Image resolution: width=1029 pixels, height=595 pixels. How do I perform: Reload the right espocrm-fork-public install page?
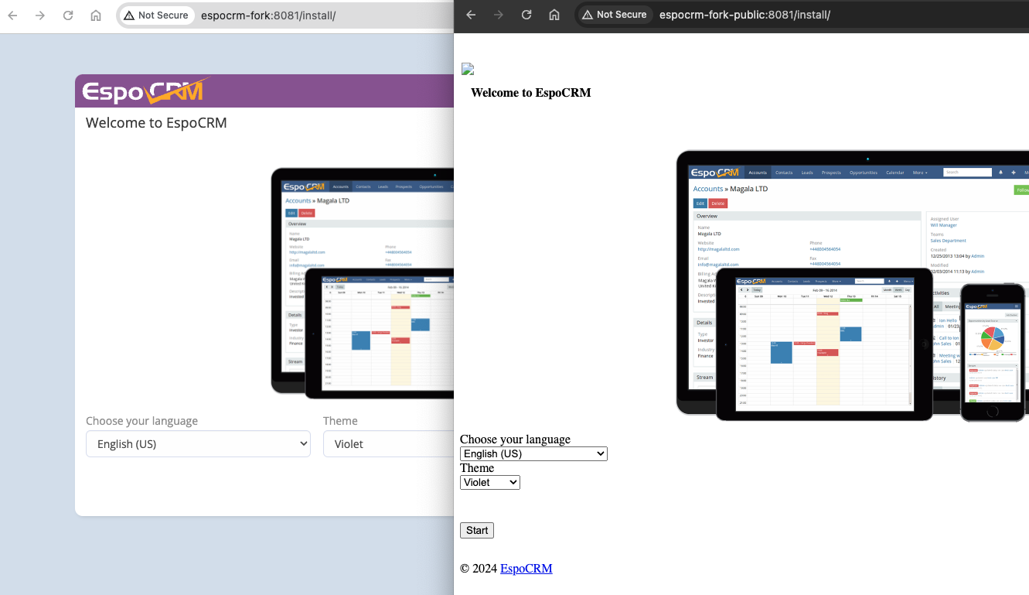coord(526,15)
